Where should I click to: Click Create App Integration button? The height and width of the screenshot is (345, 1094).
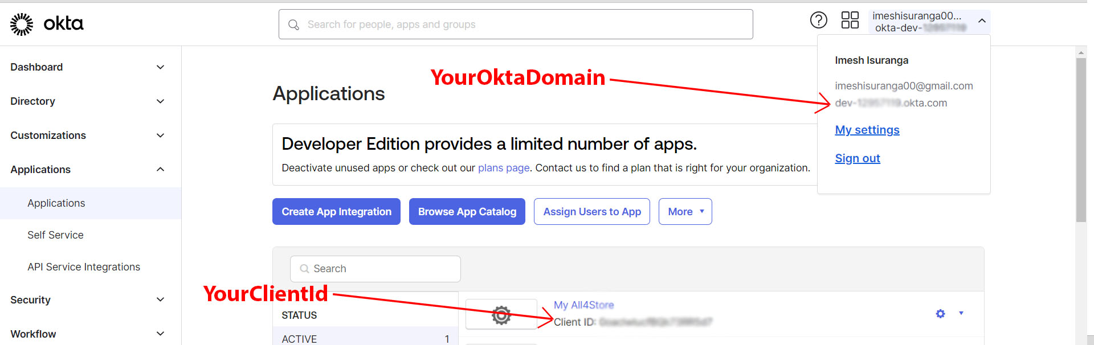coord(336,212)
